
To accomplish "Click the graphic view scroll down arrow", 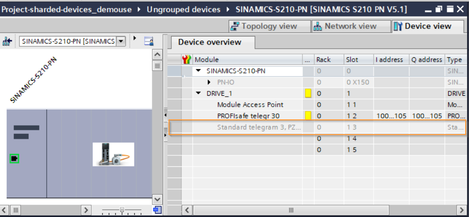I will tap(157, 199).
